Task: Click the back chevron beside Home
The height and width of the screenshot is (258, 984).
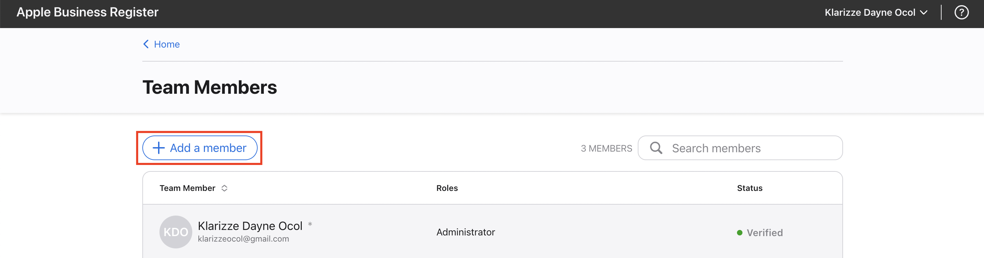Action: tap(146, 44)
